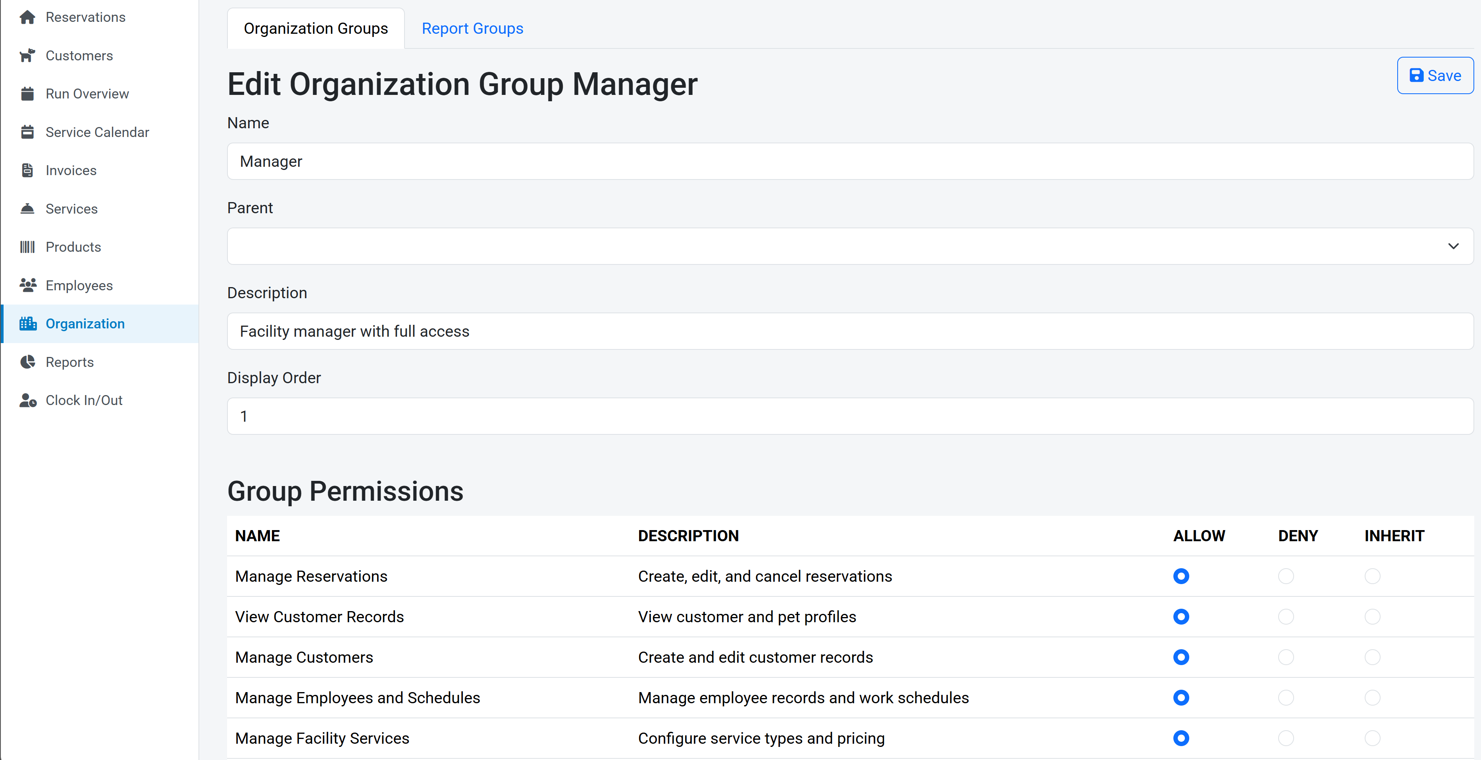Select Allow for Manage Customers
1481x760 pixels.
click(x=1181, y=657)
